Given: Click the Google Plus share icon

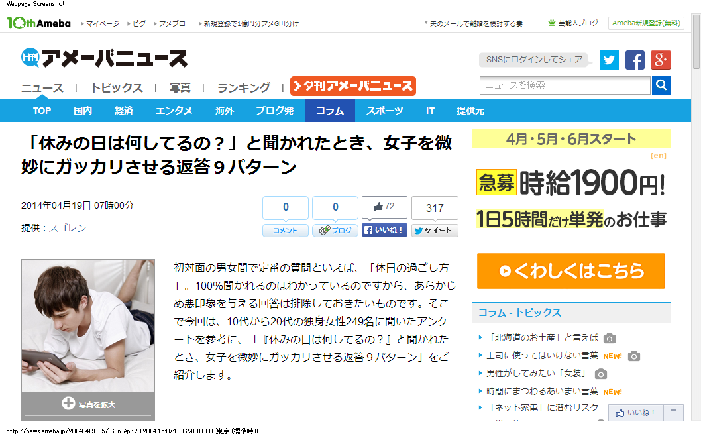Looking at the screenshot, I should click(661, 60).
